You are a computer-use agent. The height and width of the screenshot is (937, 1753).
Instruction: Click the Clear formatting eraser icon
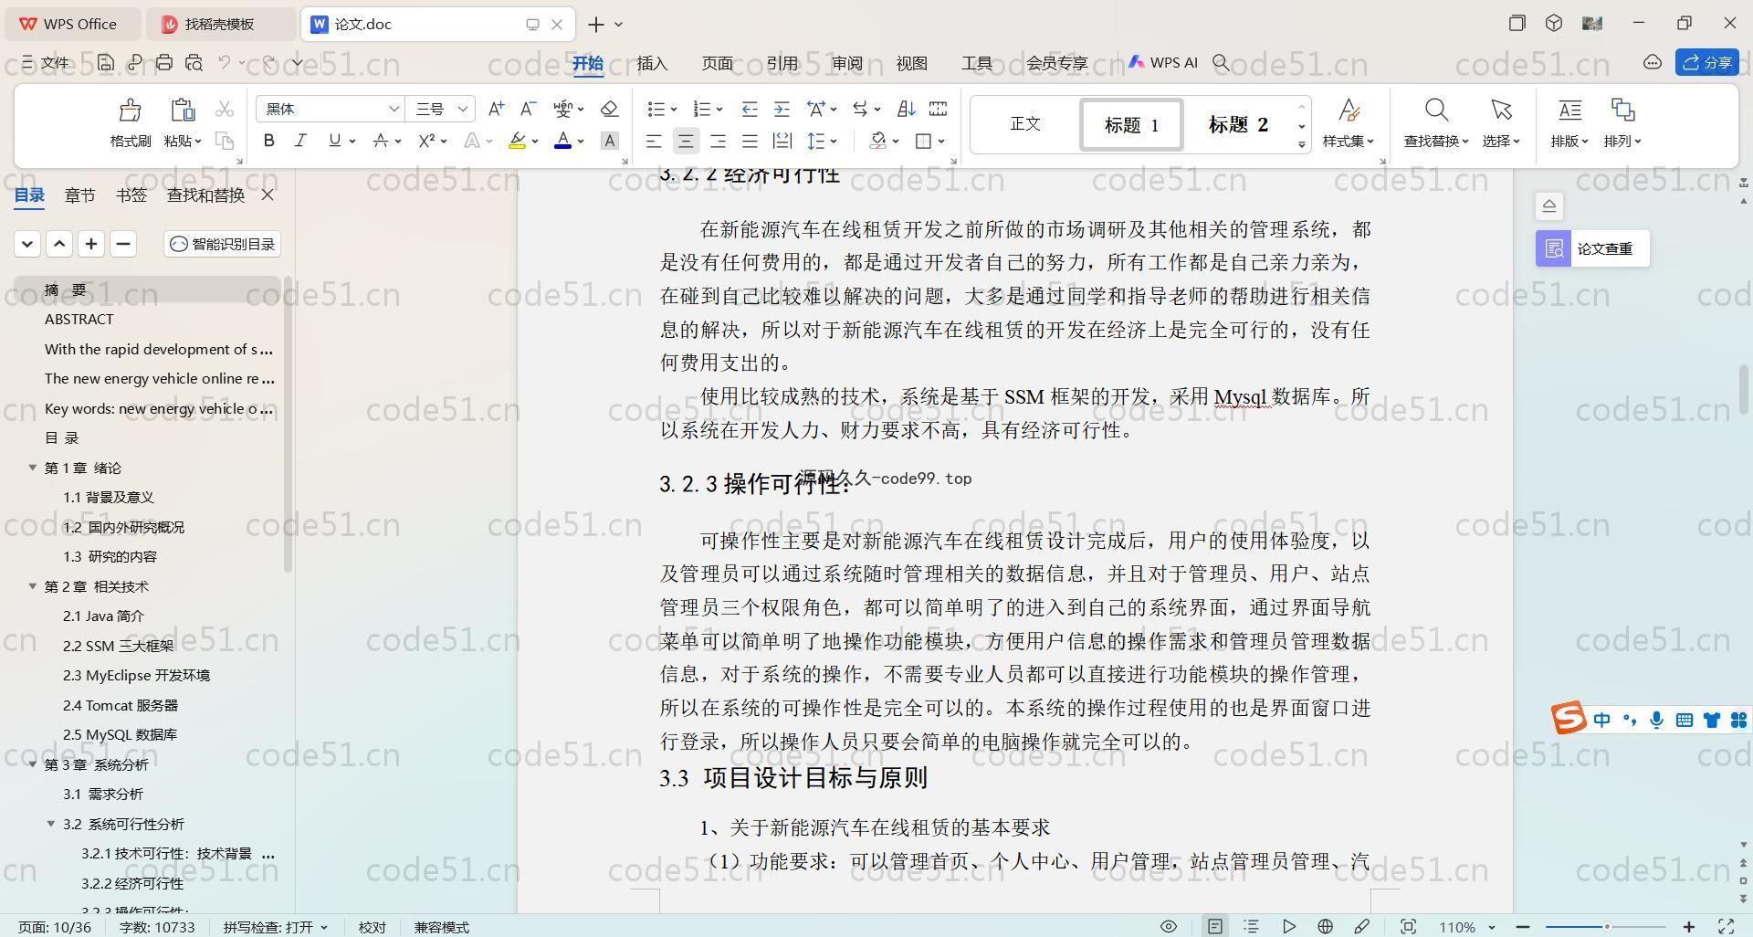coord(609,109)
